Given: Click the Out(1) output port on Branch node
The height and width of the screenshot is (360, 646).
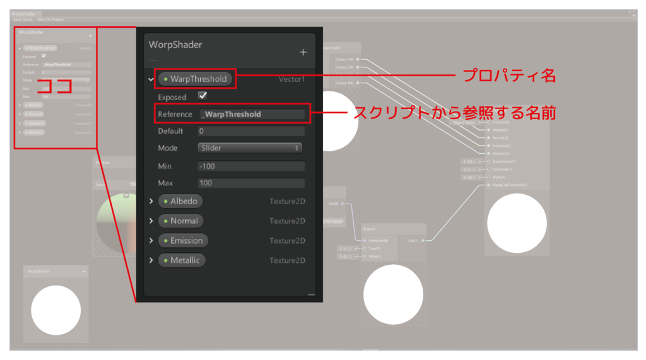Looking at the screenshot, I should [423, 241].
